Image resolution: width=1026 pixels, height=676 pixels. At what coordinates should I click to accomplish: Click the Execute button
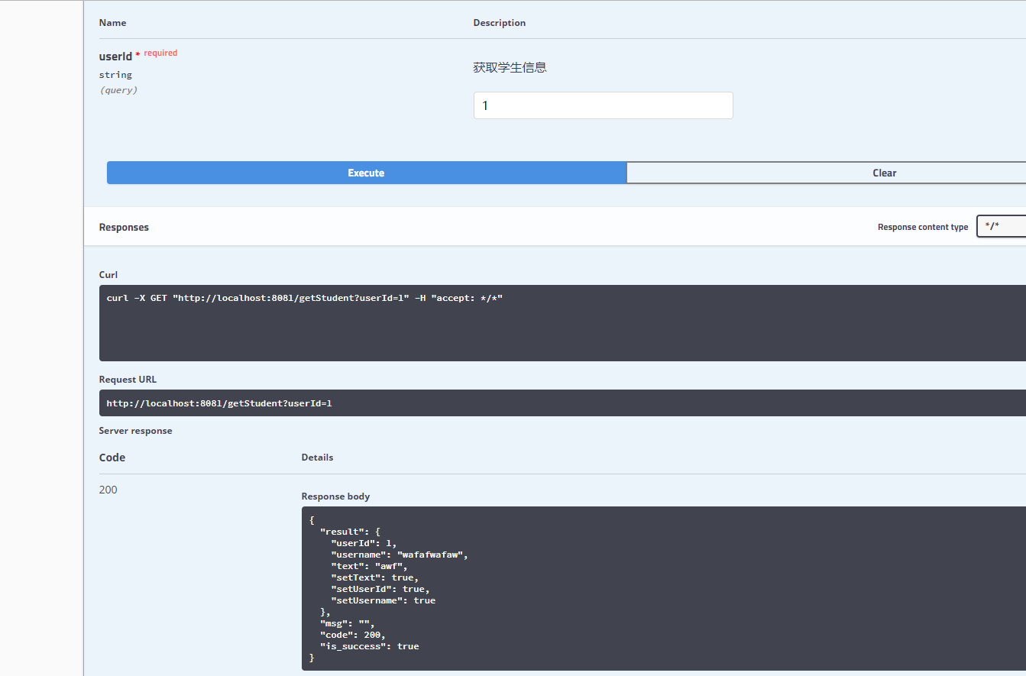coord(366,173)
